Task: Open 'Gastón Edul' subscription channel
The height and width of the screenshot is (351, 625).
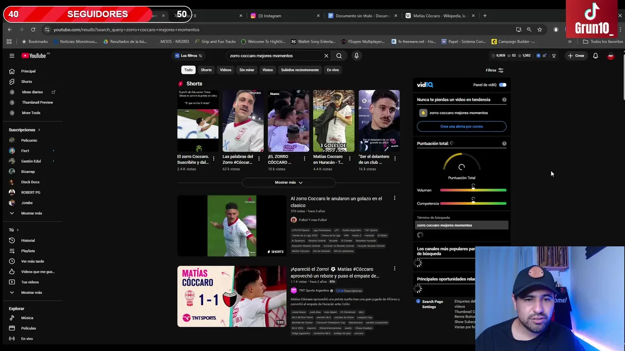Action: pyautogui.click(x=31, y=161)
